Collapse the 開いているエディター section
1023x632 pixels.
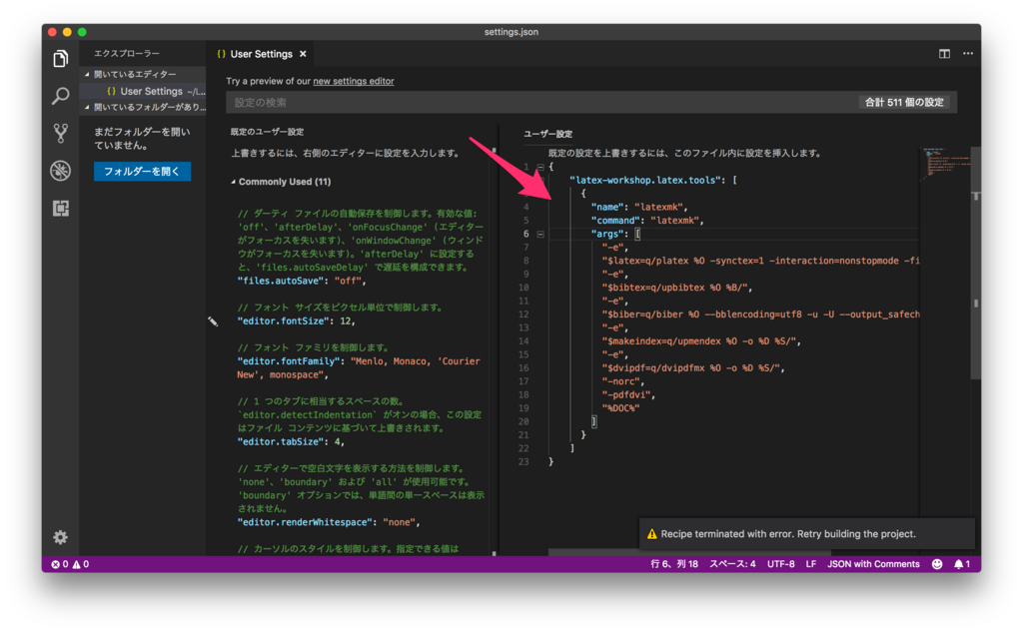point(87,74)
